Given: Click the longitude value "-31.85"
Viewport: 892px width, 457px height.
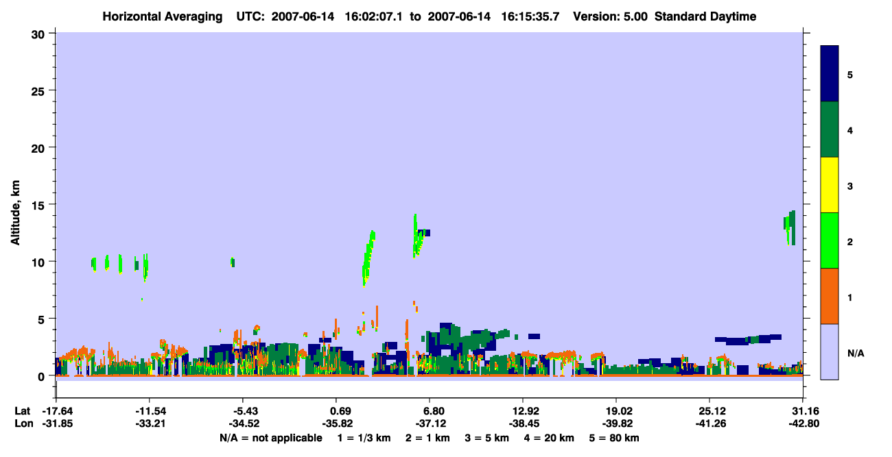Looking at the screenshot, I should [x=56, y=423].
